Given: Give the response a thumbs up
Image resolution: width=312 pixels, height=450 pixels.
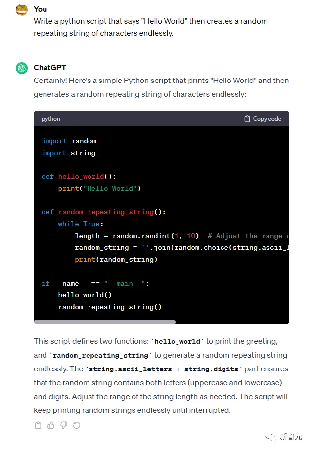Looking at the screenshot, I should 51,425.
